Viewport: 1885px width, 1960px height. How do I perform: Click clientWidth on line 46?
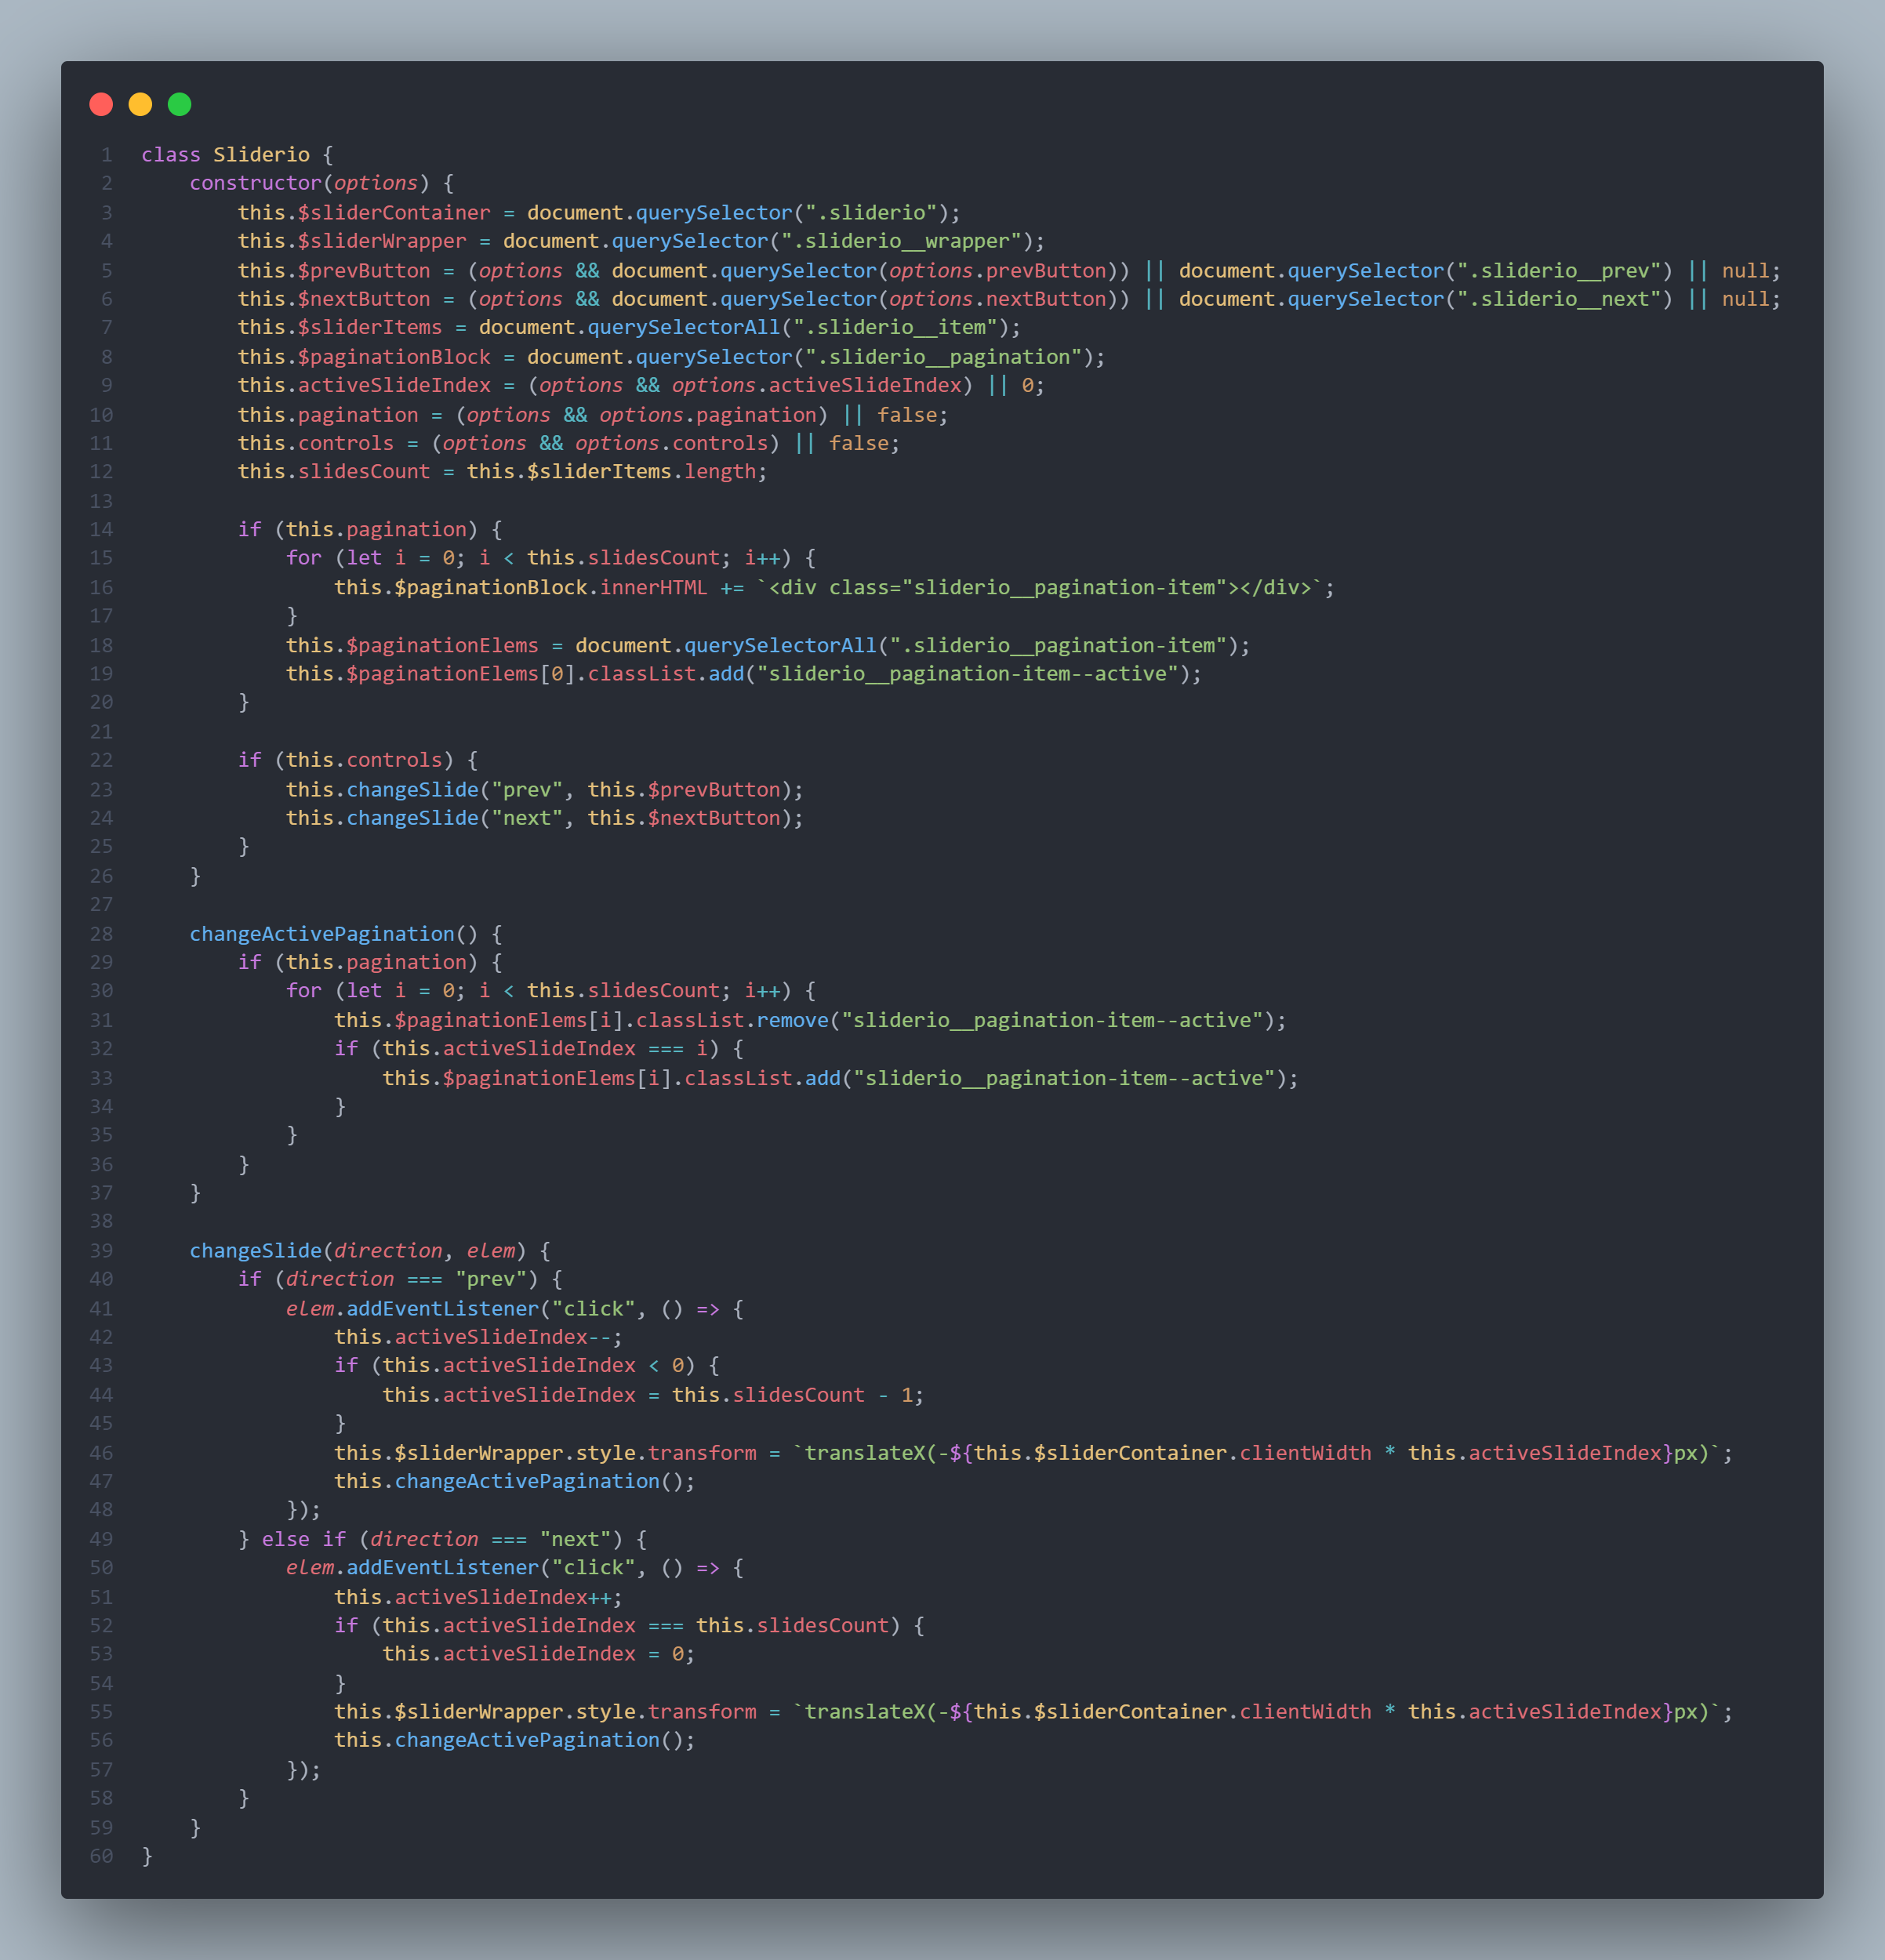coord(1305,1452)
